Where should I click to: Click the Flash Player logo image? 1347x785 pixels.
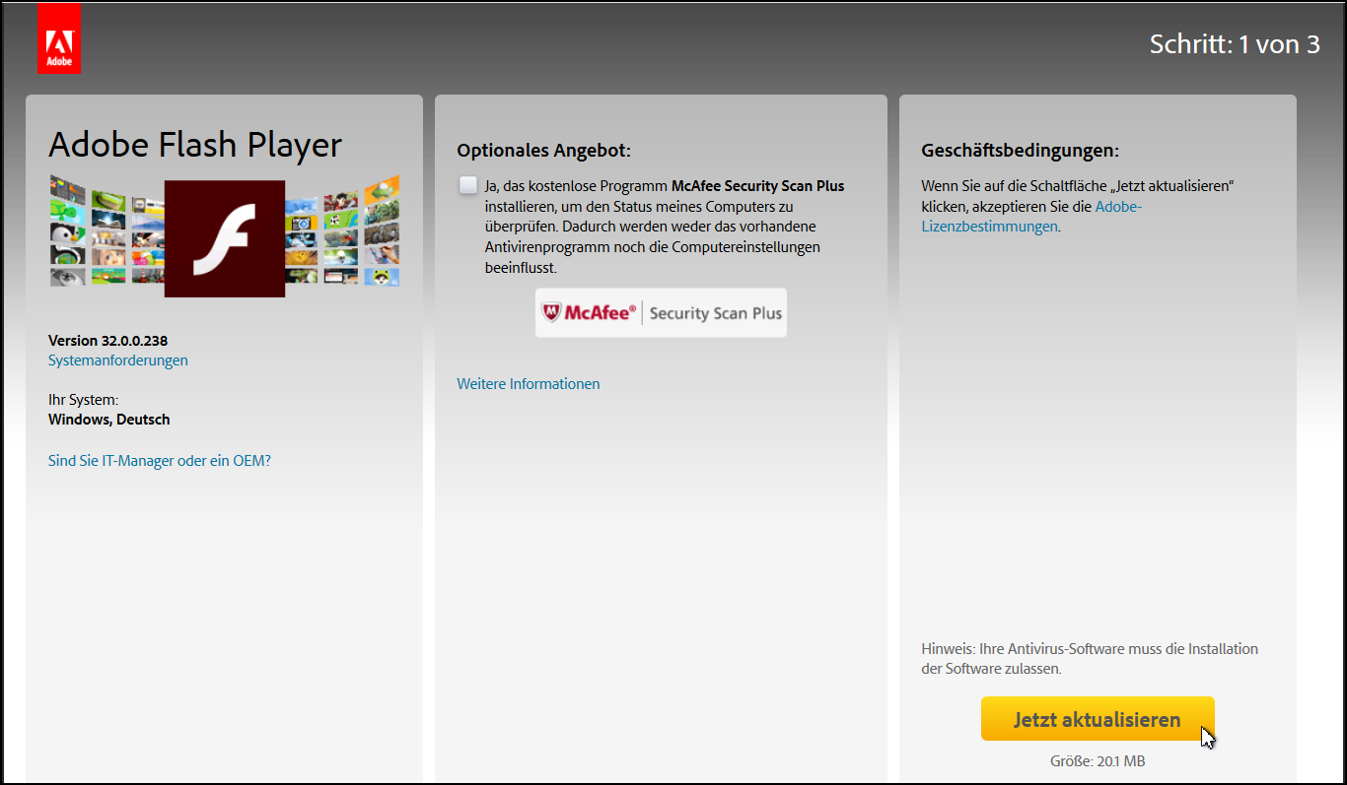click(x=225, y=238)
